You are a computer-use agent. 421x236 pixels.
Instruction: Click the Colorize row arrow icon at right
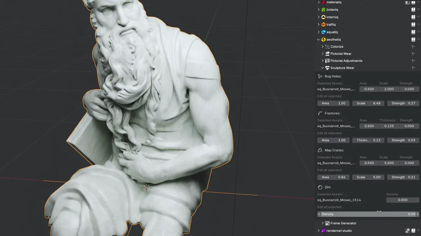[x=413, y=47]
